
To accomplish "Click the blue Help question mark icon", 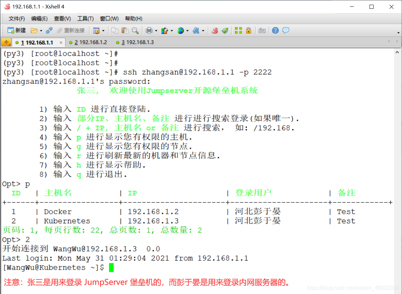I will coord(275,30).
